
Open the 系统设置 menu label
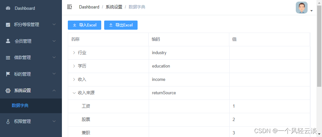click(22, 91)
